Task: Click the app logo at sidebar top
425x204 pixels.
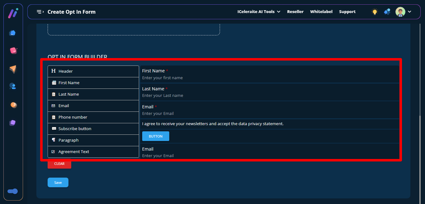Action: [x=13, y=13]
